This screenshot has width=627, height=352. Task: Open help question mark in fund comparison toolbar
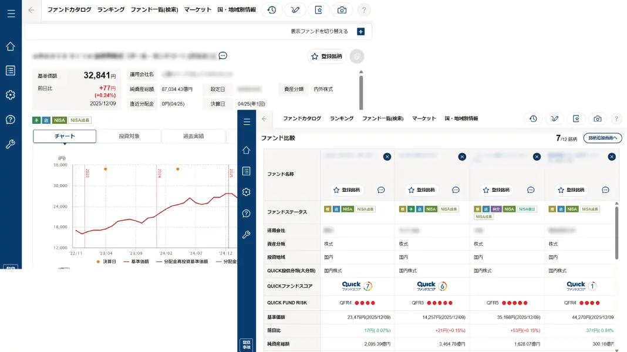(x=616, y=119)
